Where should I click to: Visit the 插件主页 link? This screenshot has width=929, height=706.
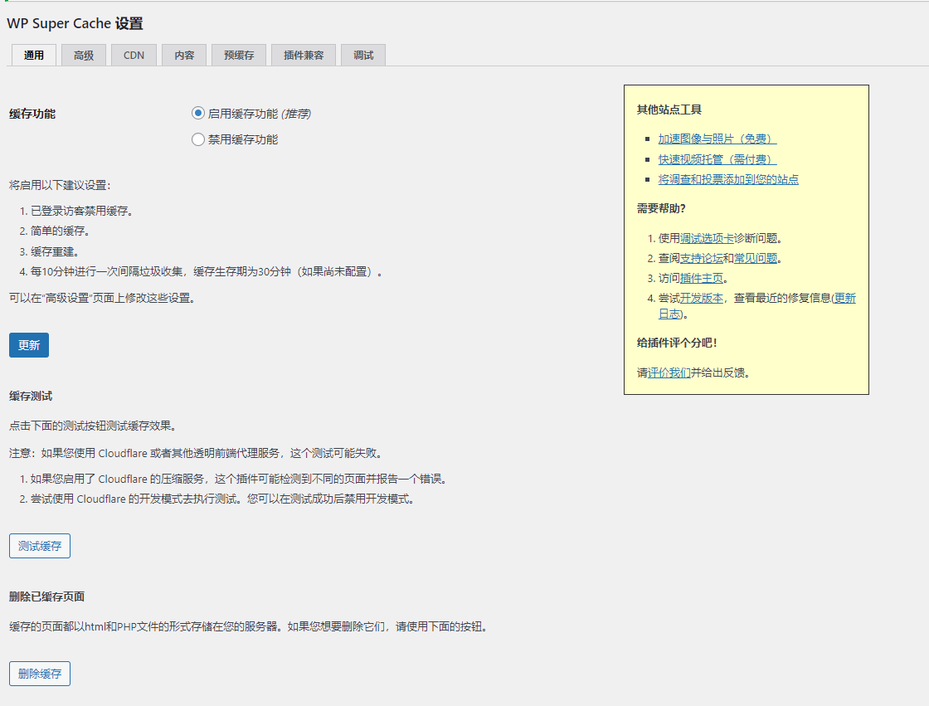(702, 278)
